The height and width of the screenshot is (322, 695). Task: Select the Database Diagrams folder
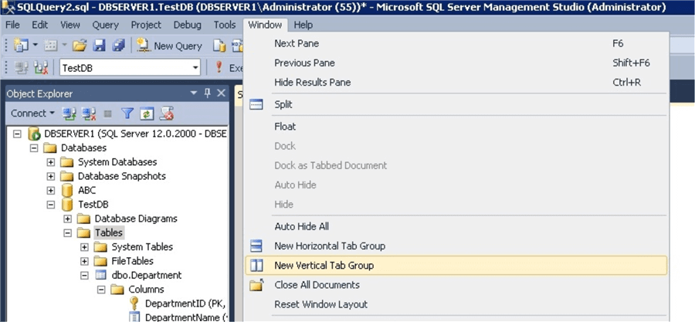click(136, 219)
